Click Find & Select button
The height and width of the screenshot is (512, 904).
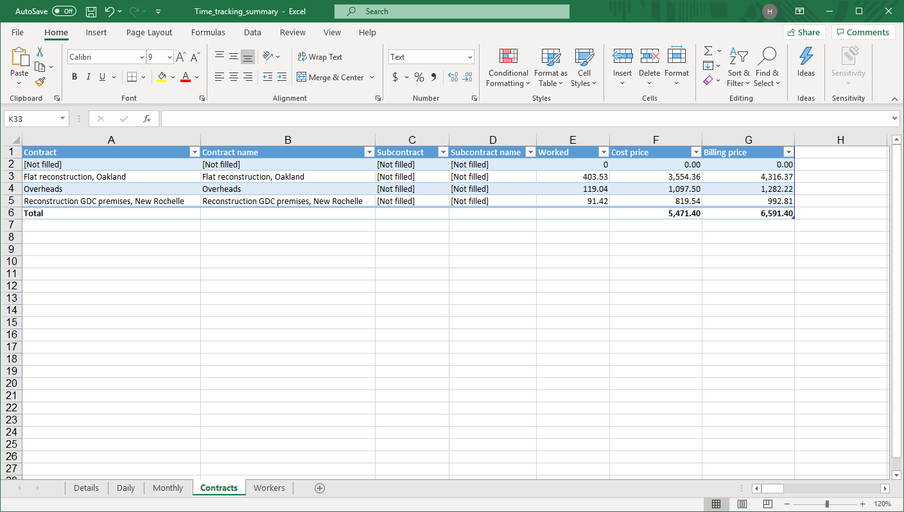pos(767,67)
